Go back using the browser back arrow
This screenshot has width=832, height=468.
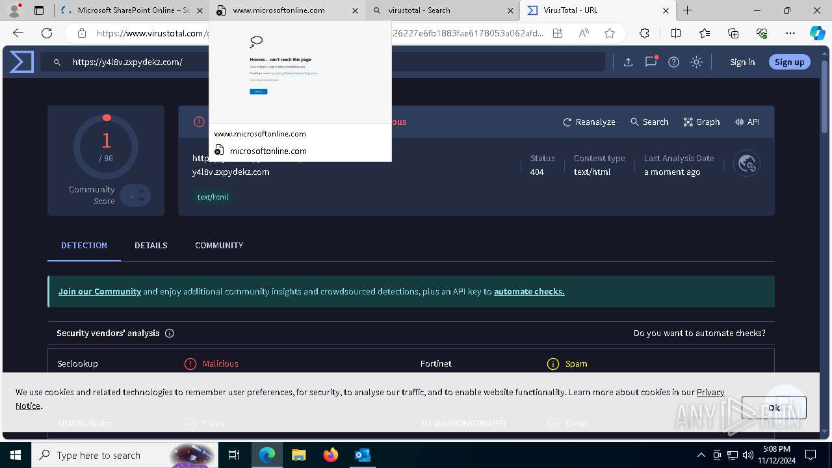18,33
